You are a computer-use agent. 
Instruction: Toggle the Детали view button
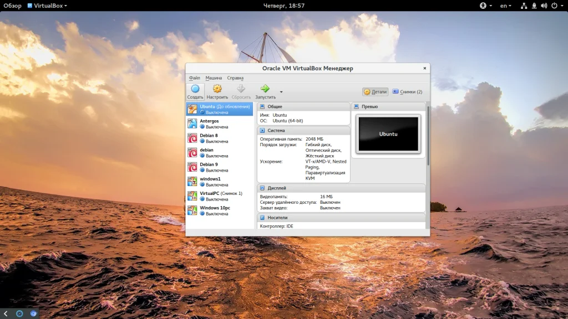(376, 92)
